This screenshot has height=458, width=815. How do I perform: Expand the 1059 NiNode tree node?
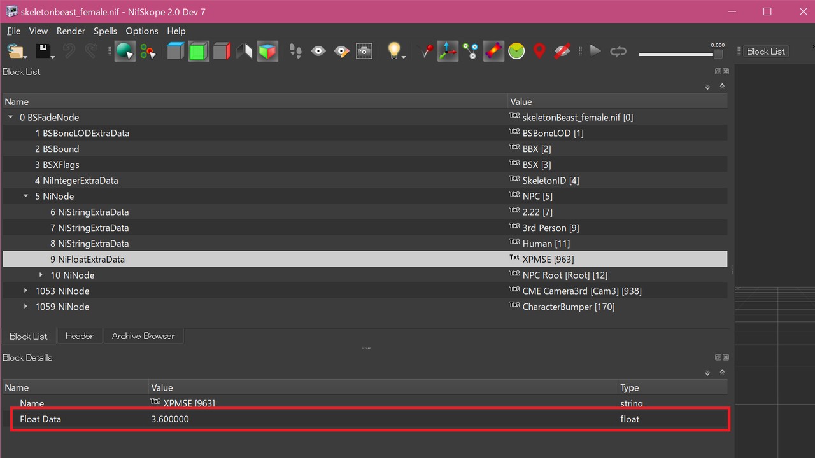[x=26, y=307]
